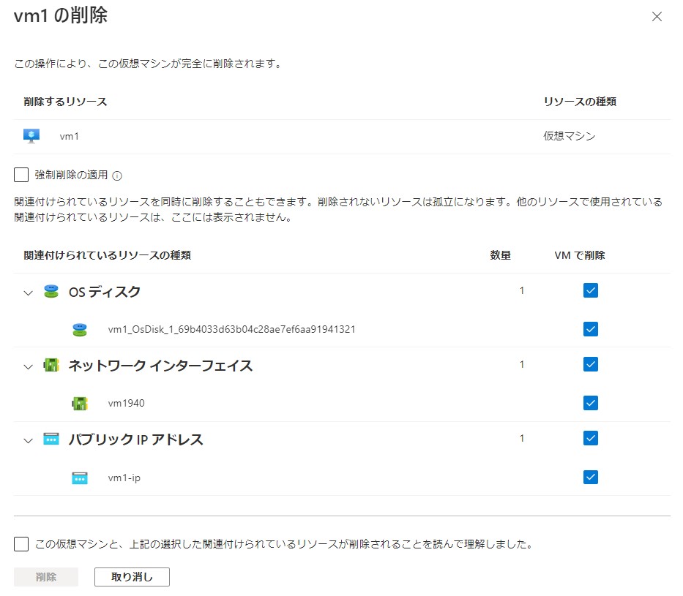The image size is (683, 596).
Task: Collapse the ネットワーク インターフェイス section chevron
Action: click(29, 366)
